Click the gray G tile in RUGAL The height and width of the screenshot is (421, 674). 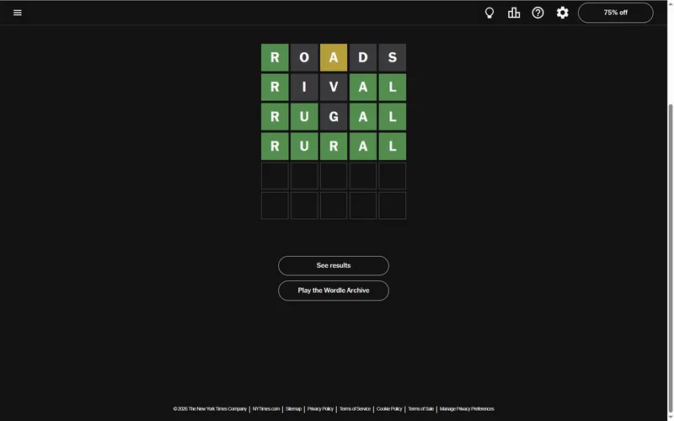click(334, 116)
